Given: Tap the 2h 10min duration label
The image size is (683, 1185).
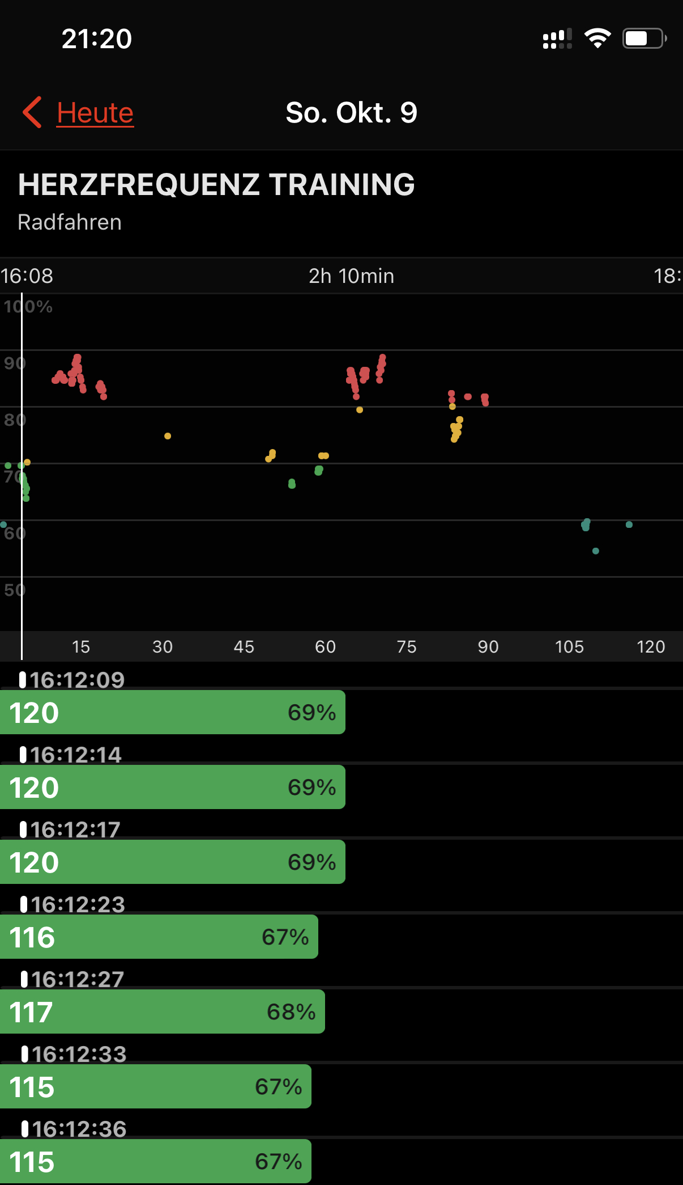Looking at the screenshot, I should (351, 276).
